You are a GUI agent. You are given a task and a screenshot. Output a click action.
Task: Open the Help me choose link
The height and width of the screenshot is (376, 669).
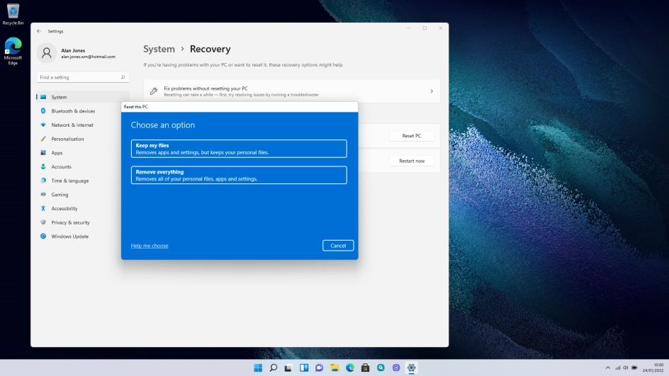pos(150,246)
